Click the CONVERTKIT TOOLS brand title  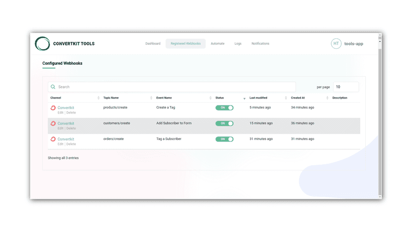[74, 44]
